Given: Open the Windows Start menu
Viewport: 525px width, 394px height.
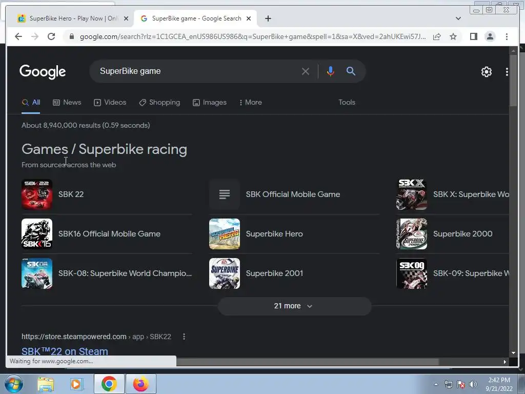Looking at the screenshot, I should coord(14,384).
